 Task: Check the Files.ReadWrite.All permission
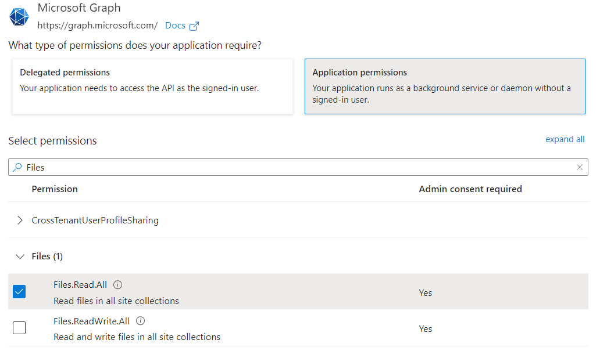pyautogui.click(x=19, y=328)
